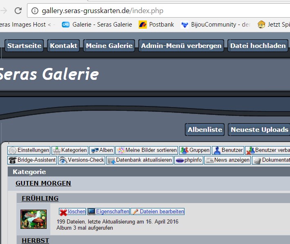Open Datei hochladen menu item
290x244 pixels.
(258, 45)
